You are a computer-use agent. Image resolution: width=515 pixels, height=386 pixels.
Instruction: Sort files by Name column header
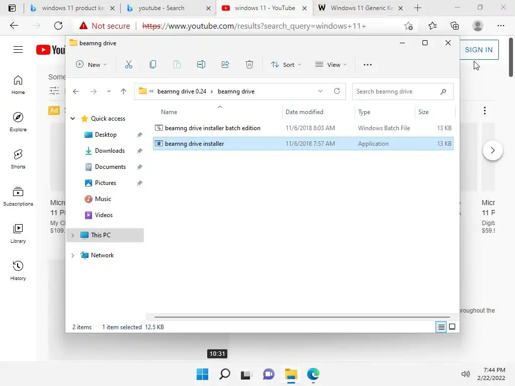click(169, 112)
